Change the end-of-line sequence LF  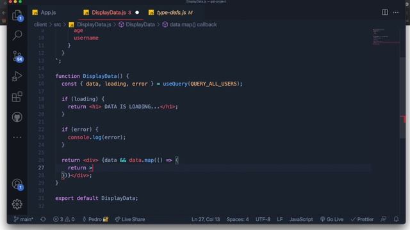point(280,219)
